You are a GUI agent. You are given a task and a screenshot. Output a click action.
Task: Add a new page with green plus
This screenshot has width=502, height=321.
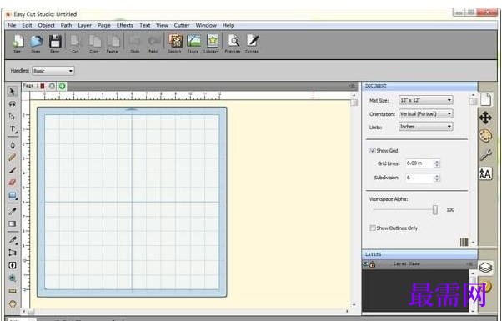(x=62, y=86)
